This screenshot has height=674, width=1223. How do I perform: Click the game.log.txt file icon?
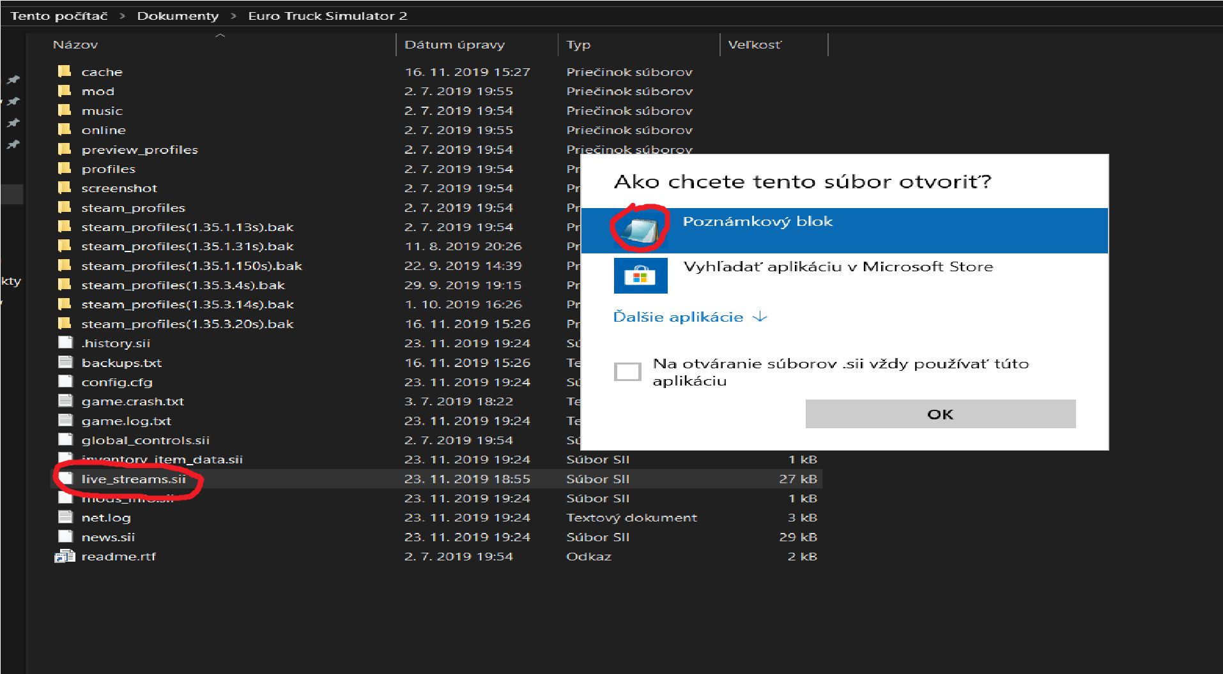click(65, 421)
